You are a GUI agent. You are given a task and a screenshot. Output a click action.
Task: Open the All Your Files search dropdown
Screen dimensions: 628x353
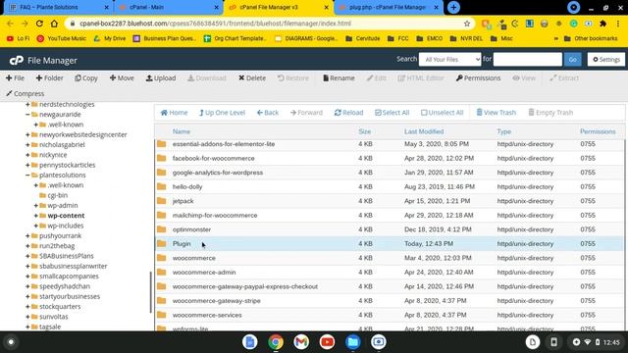449,59
